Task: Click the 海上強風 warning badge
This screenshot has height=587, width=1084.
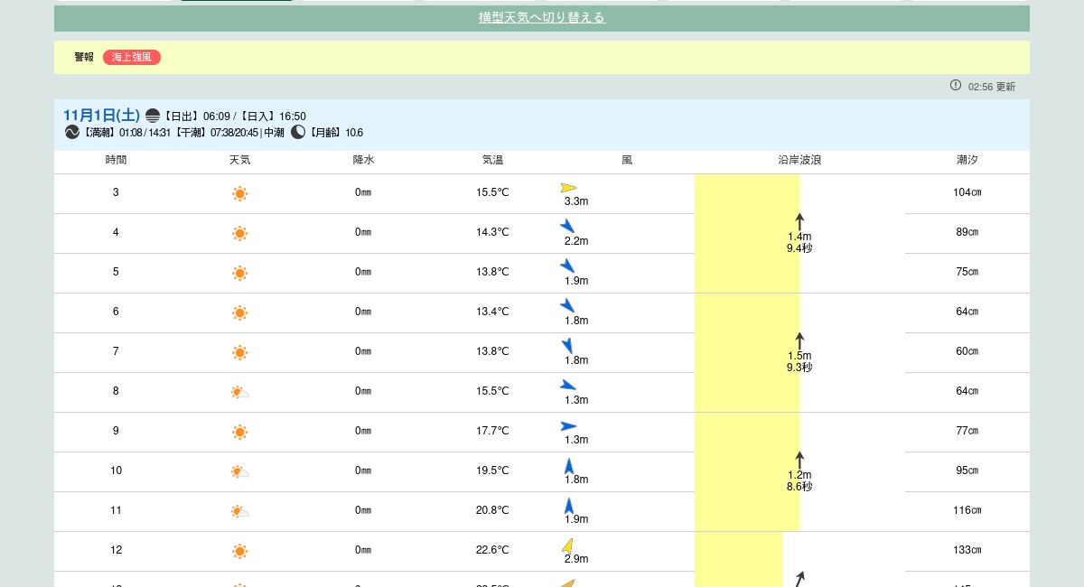Action: coord(132,57)
